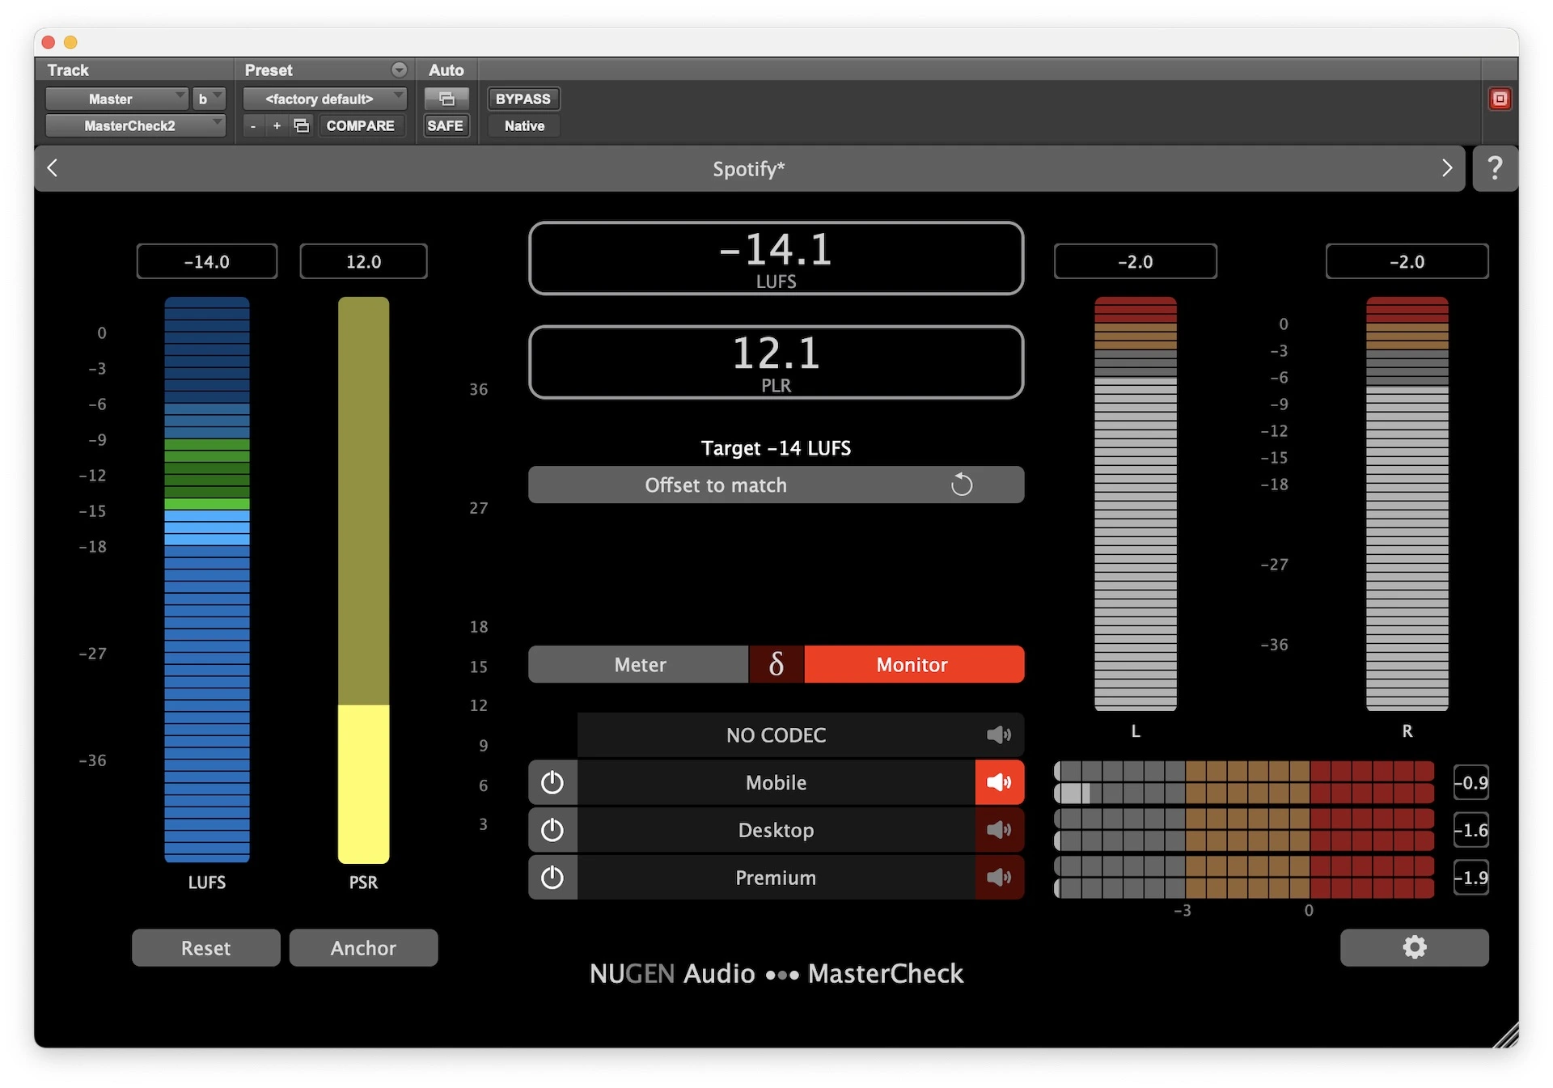This screenshot has width=1553, height=1088.
Task: Open settings with the gear icon
Action: [1413, 947]
